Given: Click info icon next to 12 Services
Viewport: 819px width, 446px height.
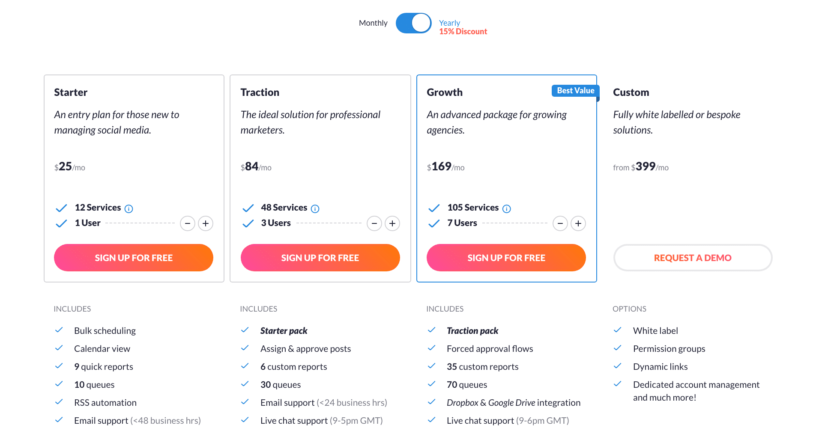Looking at the screenshot, I should pyautogui.click(x=129, y=208).
